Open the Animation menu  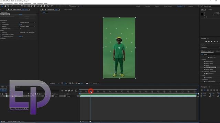[28, 3]
